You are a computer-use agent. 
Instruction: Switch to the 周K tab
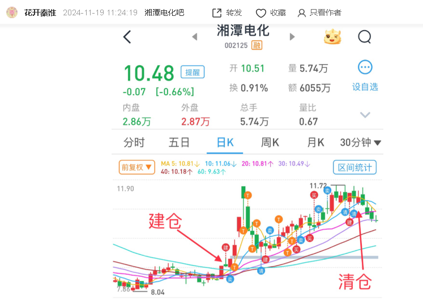click(x=270, y=142)
